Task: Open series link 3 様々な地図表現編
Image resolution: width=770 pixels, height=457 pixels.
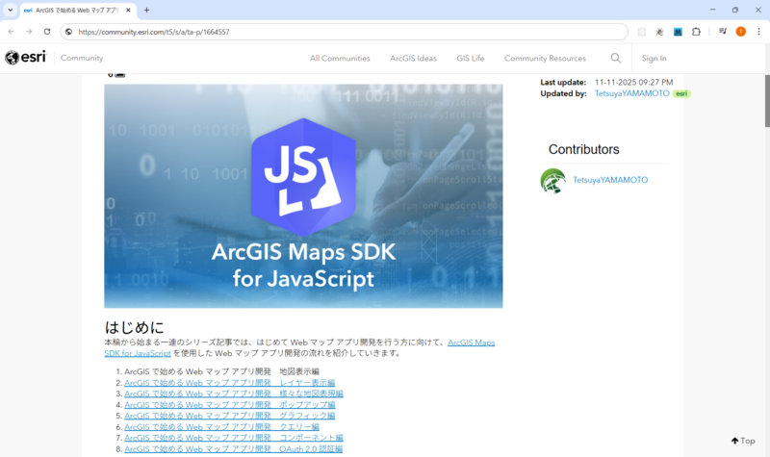Action: [234, 394]
